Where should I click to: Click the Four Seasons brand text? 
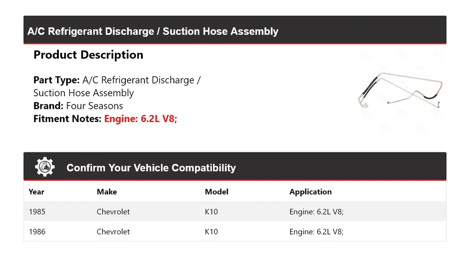[x=94, y=106]
